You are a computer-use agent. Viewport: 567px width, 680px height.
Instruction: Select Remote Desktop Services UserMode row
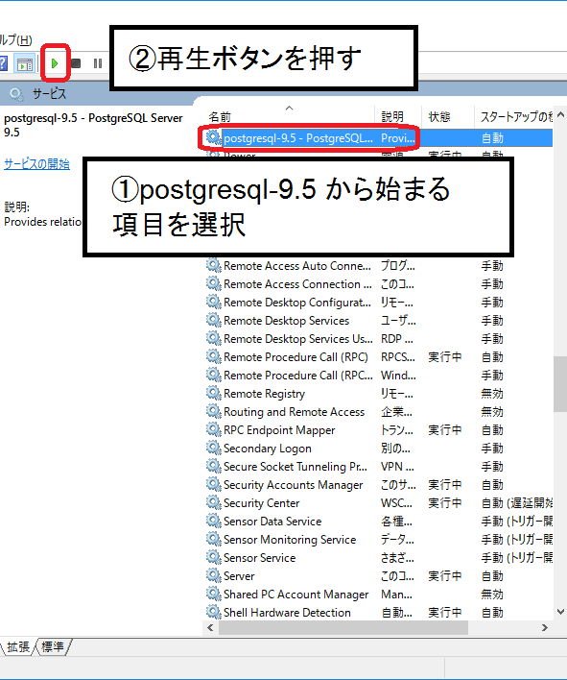pos(379,339)
